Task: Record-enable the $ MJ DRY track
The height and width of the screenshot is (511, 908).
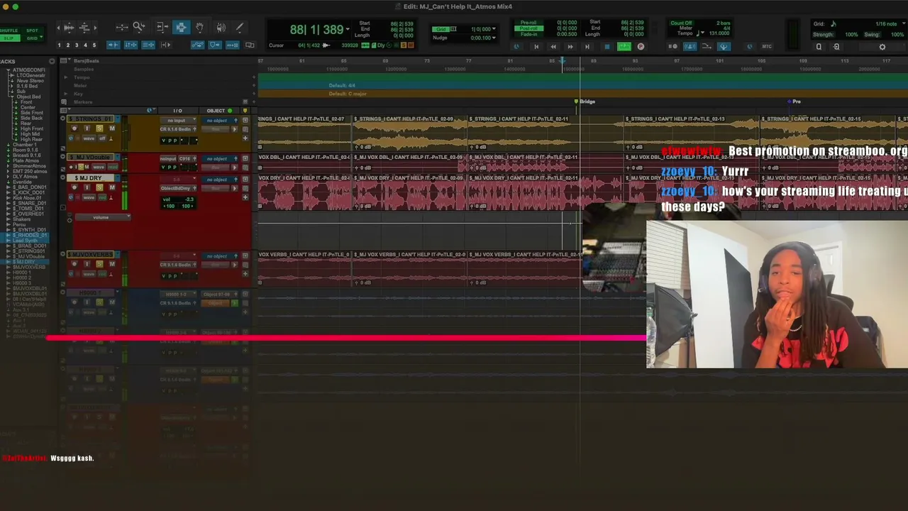Action: tap(74, 187)
